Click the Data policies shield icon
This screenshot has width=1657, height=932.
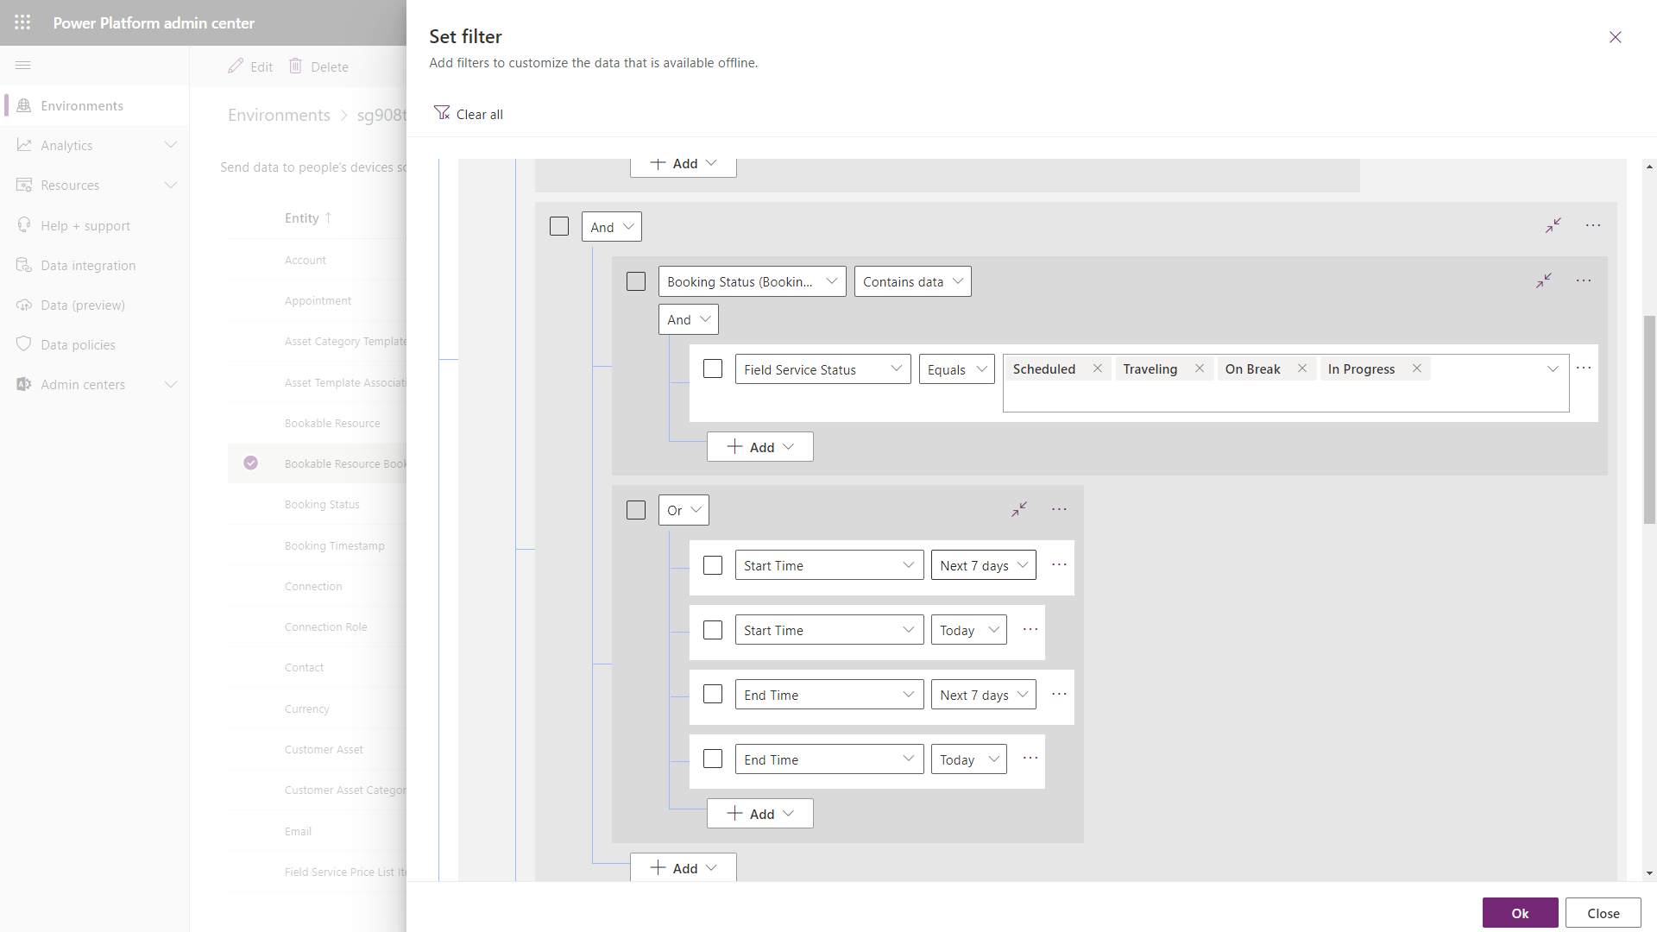pyautogui.click(x=24, y=344)
